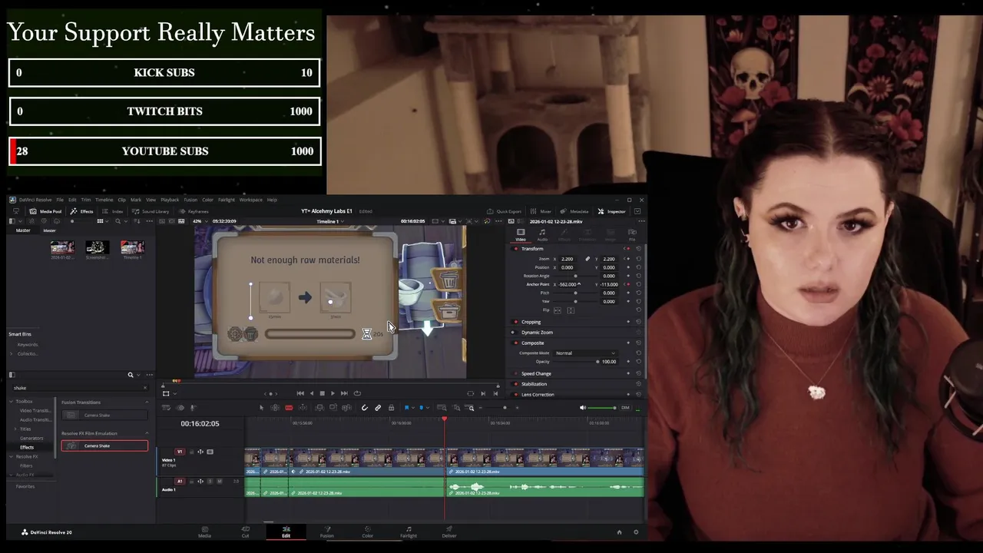Open the Workspace menu
The width and height of the screenshot is (983, 553).
pos(250,200)
